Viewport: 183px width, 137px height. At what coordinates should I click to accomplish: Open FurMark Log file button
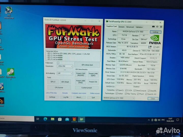point(66,97)
